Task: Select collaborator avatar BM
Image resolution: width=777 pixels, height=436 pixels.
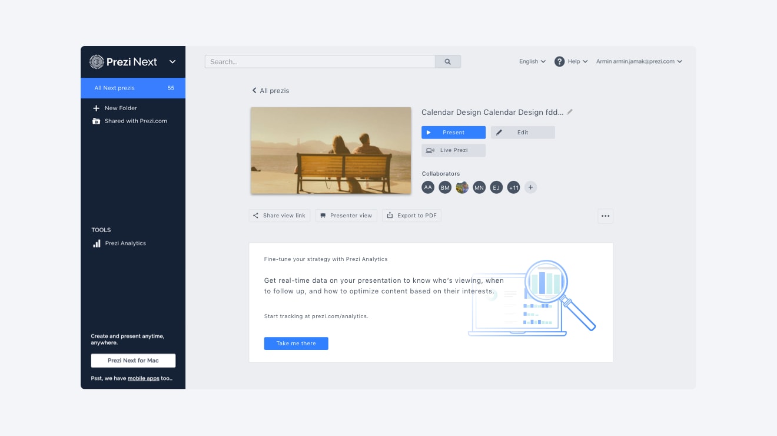Action: tap(445, 187)
